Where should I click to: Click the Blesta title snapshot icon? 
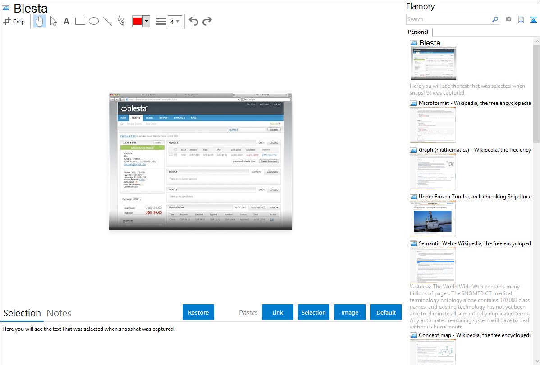click(x=5, y=8)
